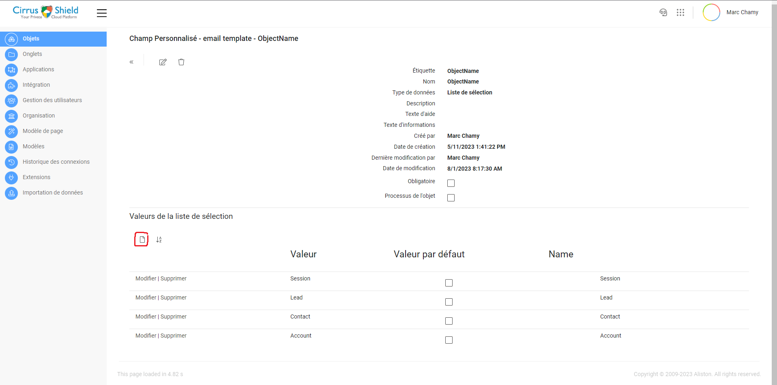Toggle the hamburger navigation menu
Viewport: 777px width, 385px height.
101,13
